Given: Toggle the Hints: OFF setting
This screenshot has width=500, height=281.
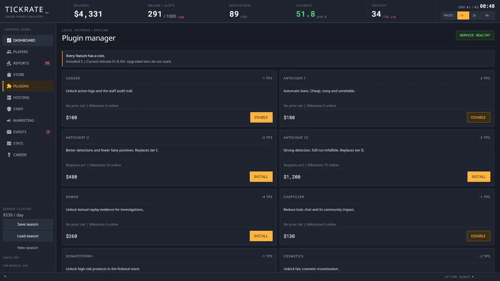Looking at the screenshot, I should (11, 258).
